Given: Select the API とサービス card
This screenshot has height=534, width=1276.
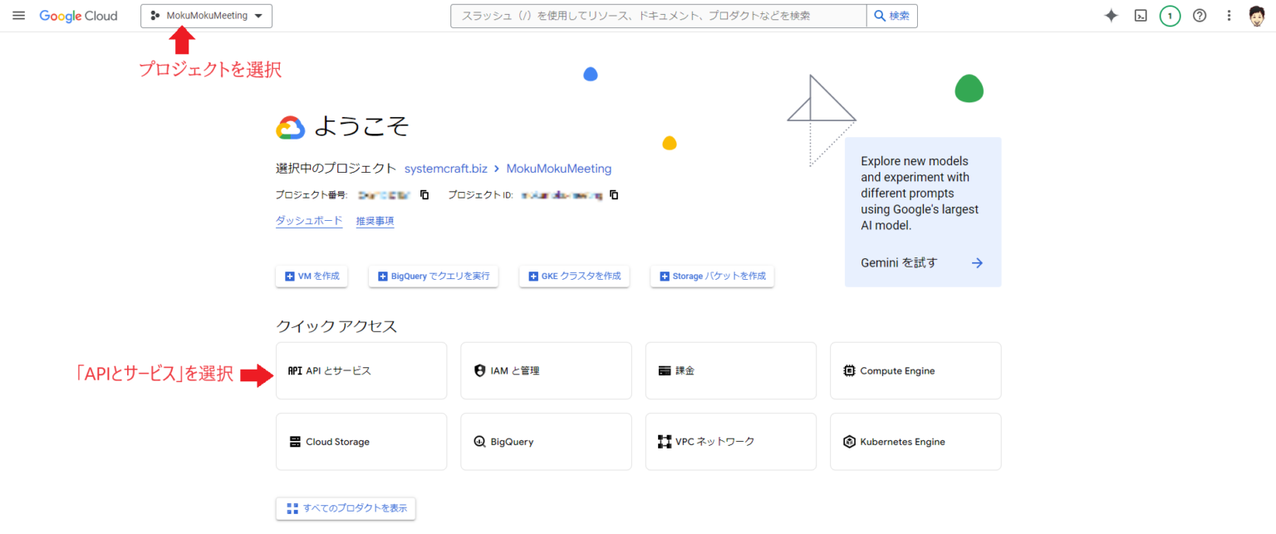Looking at the screenshot, I should pos(361,370).
